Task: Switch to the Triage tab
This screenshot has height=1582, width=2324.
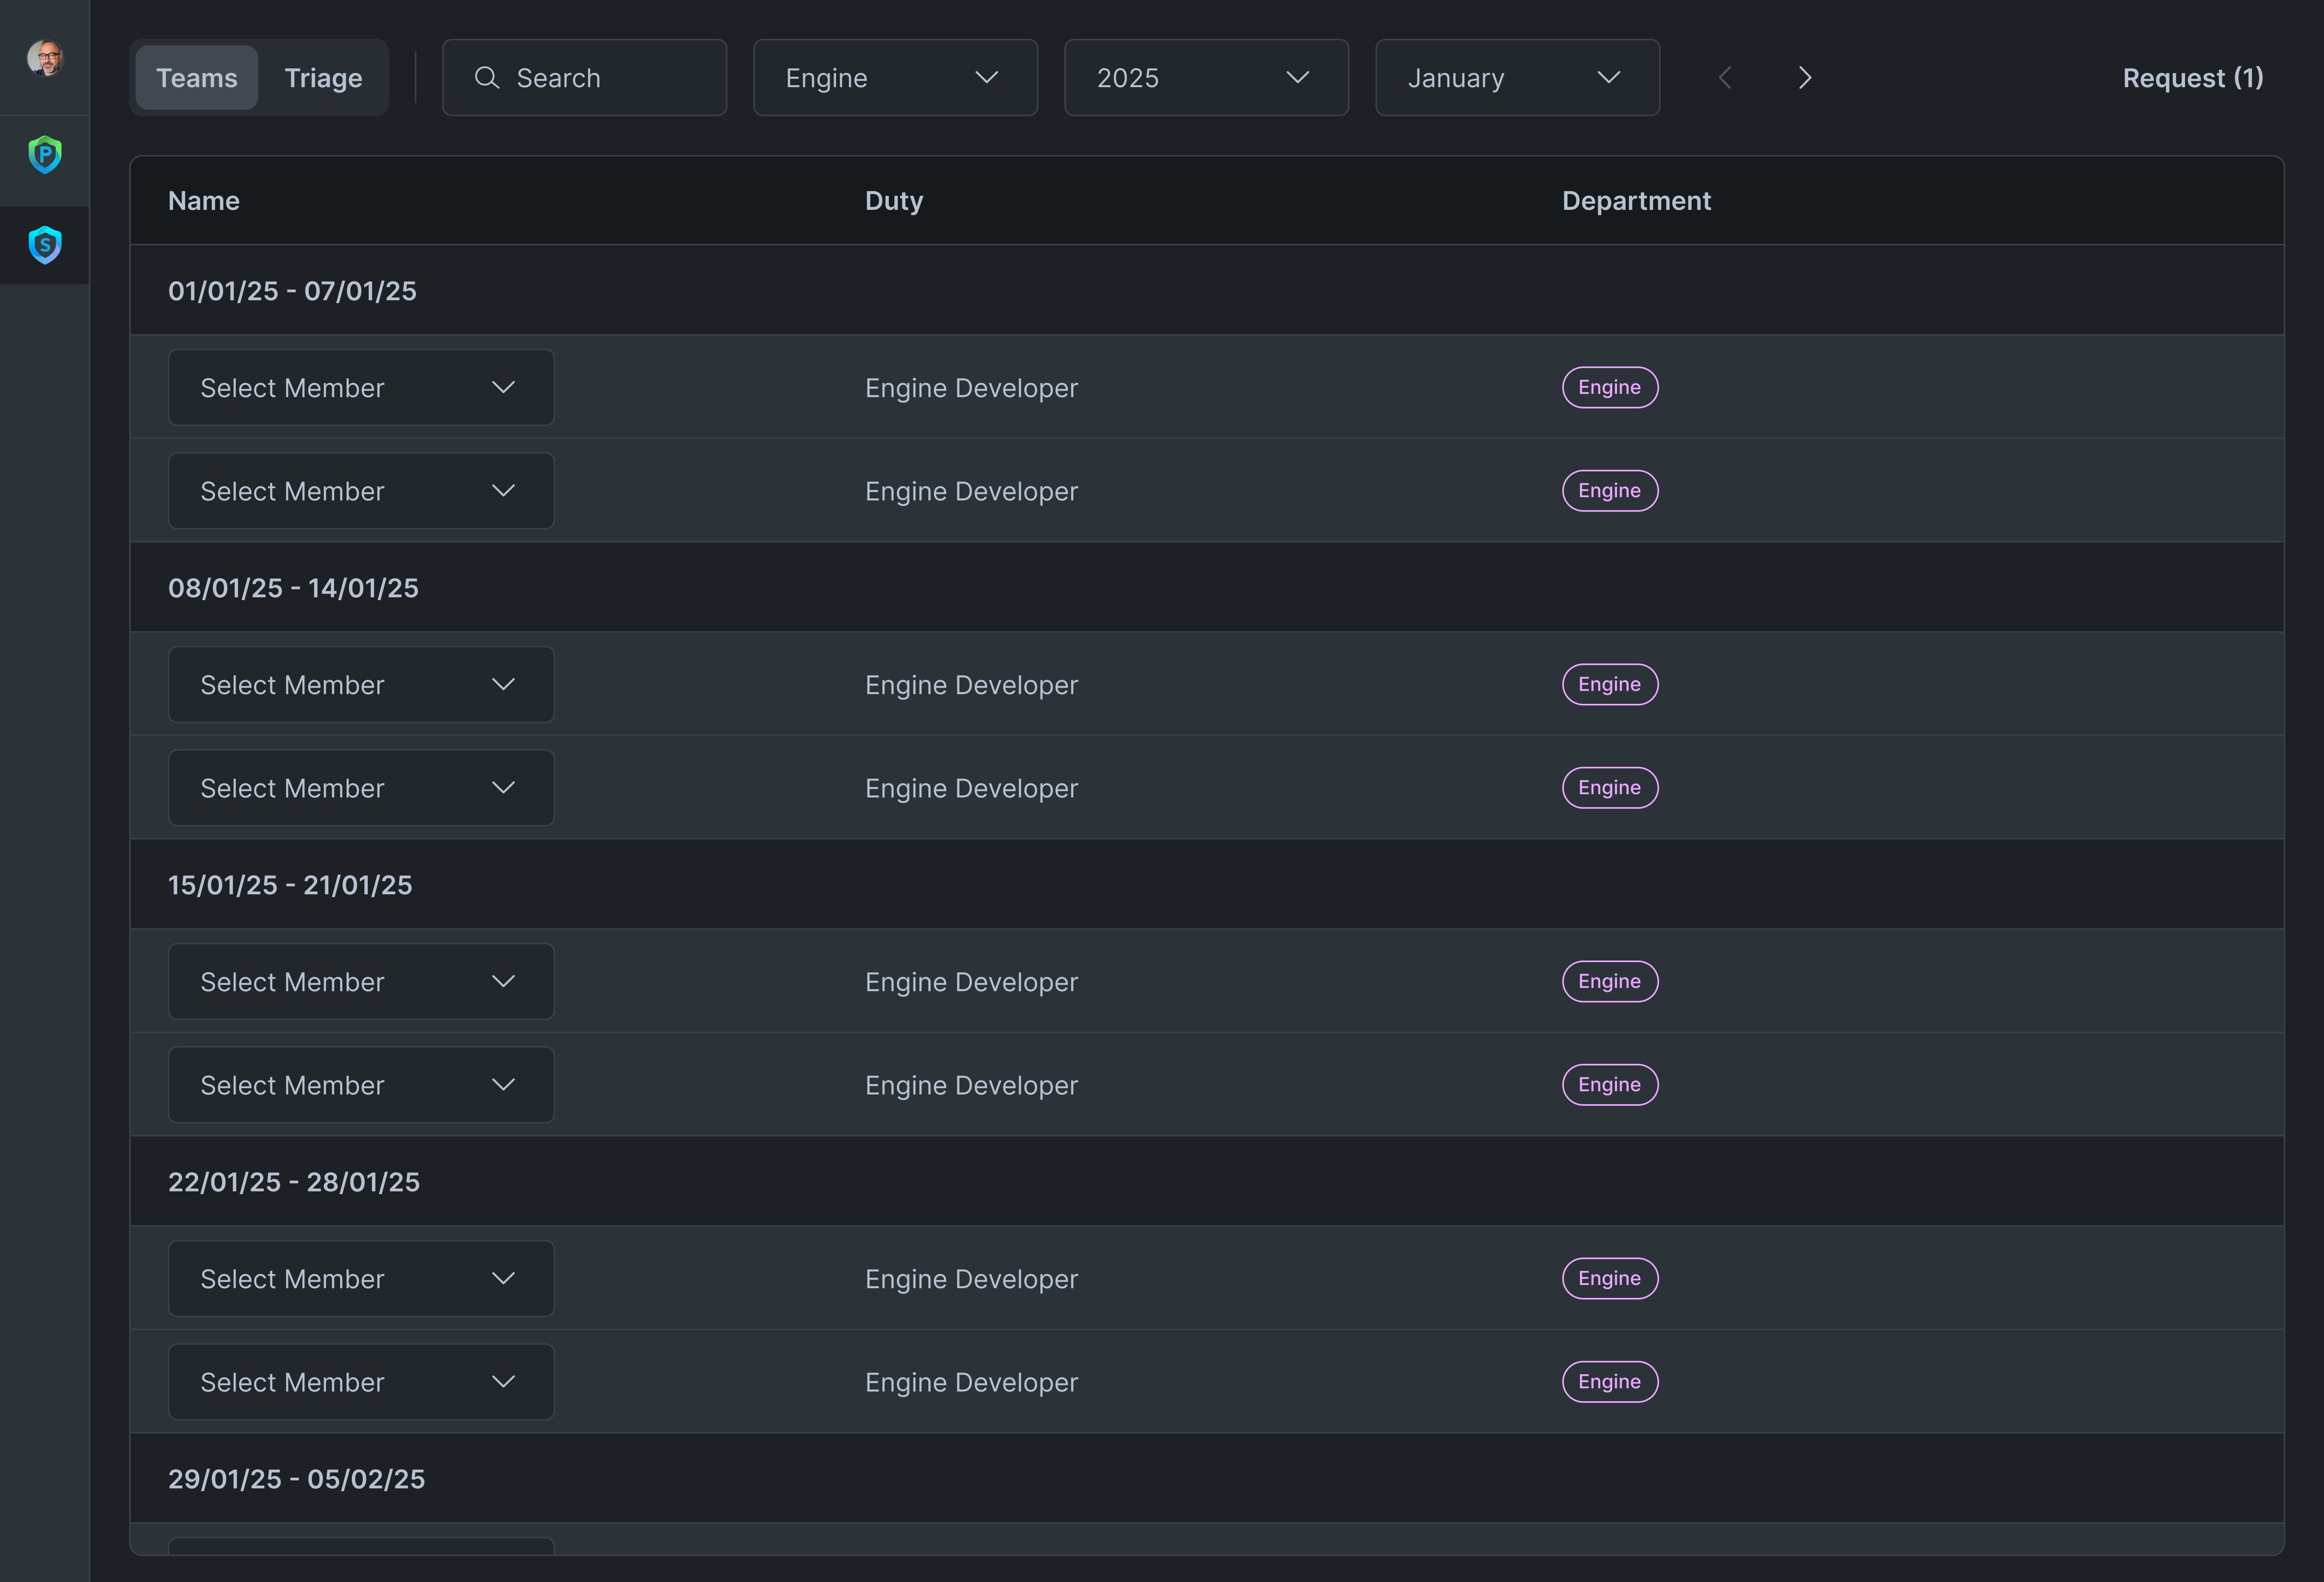Action: click(324, 78)
